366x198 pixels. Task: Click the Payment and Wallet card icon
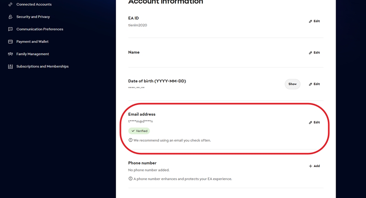[11, 42]
